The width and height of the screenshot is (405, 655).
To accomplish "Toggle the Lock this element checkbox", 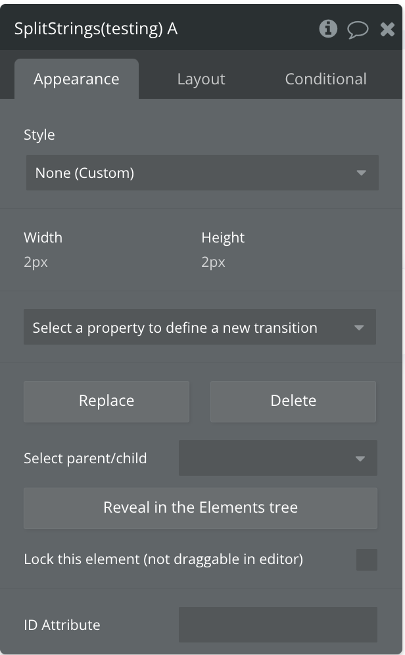I will 367,559.
